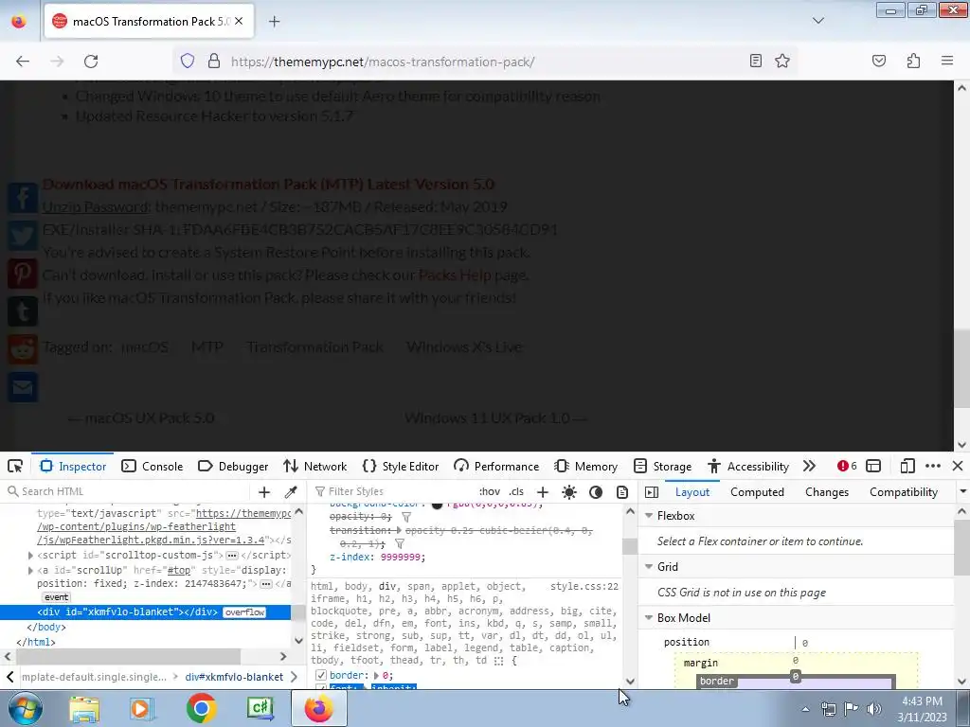Open the Accessibility panel

pos(748,466)
